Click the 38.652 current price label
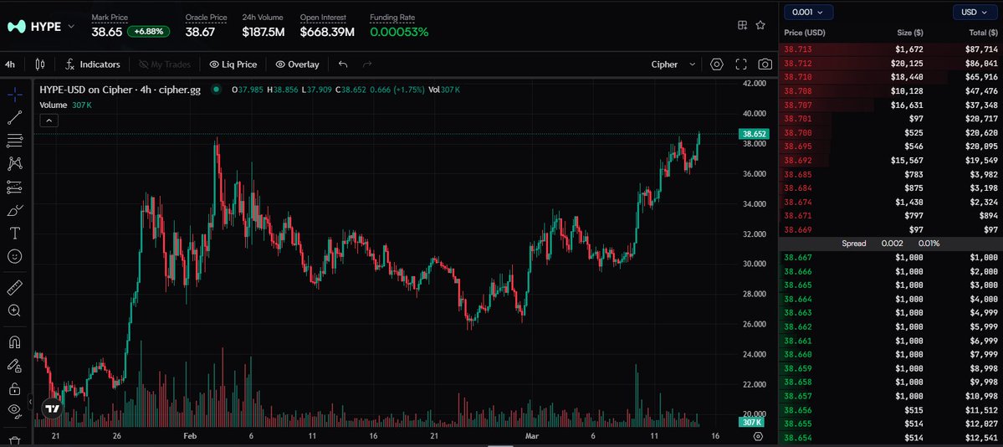Viewport: 1003px width, 447px height. coord(754,134)
